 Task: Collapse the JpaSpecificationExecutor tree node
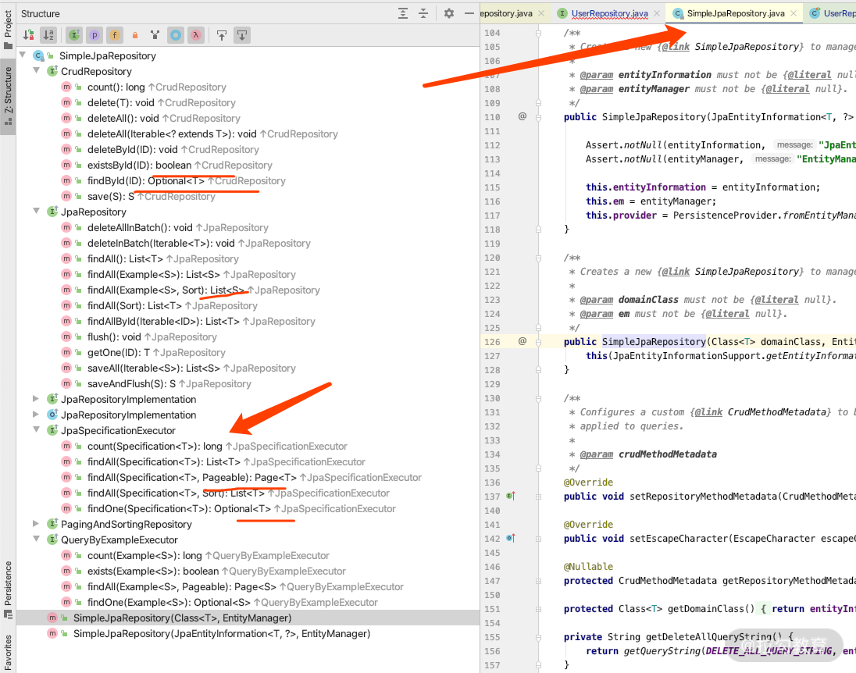click(36, 430)
